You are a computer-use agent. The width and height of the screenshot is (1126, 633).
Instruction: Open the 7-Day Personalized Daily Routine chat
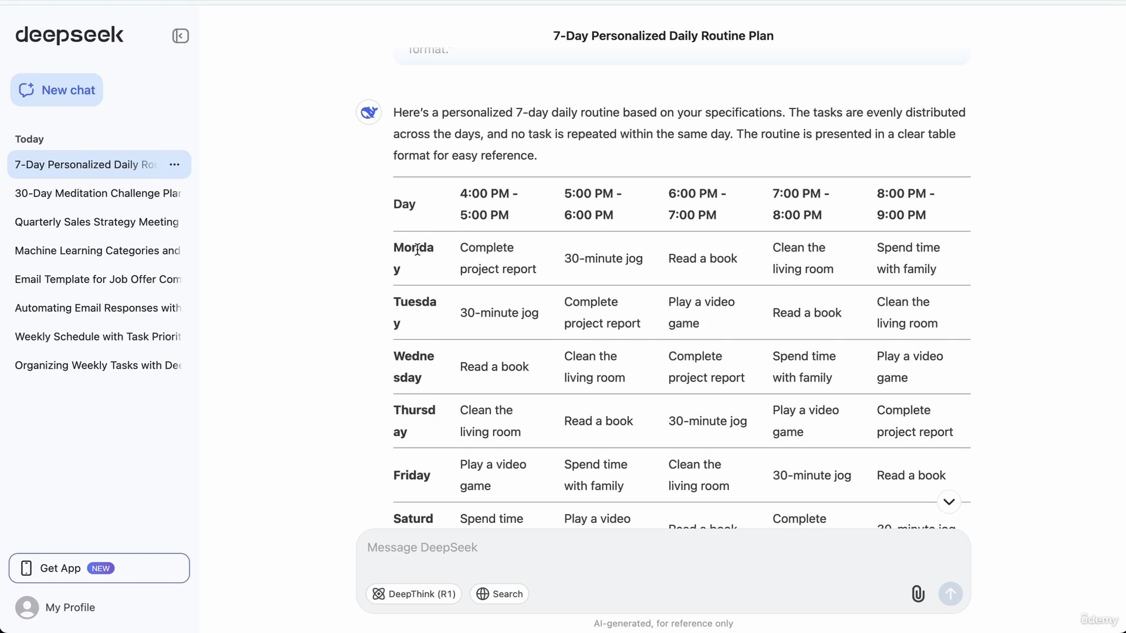tap(86, 165)
